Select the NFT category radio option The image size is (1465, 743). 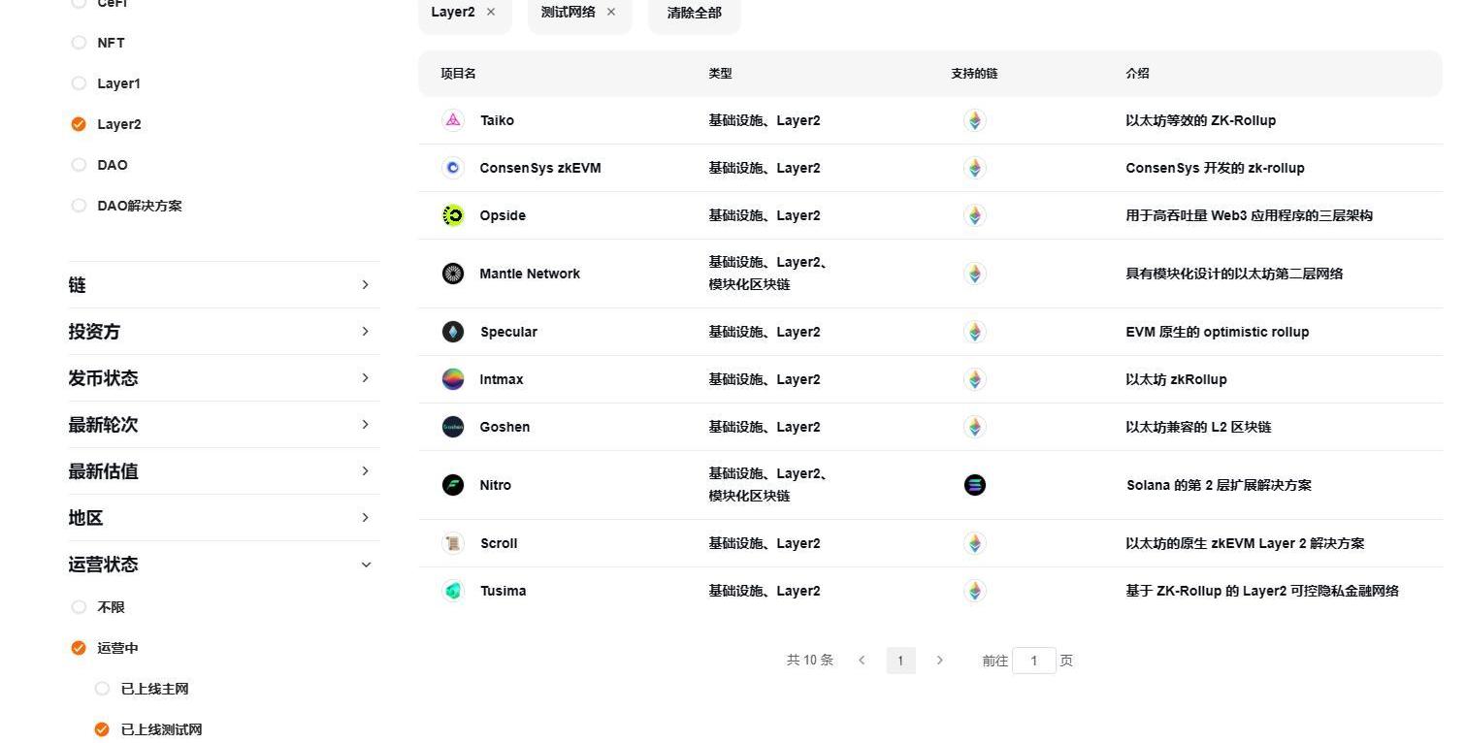click(x=80, y=43)
